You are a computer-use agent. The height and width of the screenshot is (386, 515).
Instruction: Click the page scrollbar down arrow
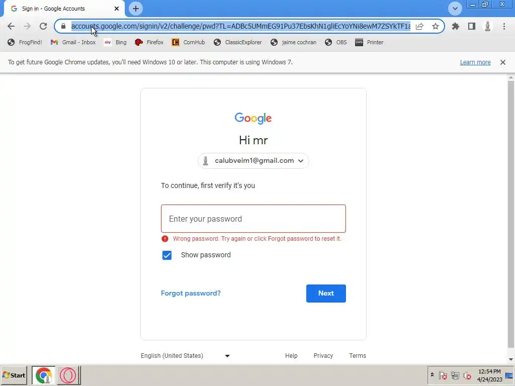pyautogui.click(x=511, y=359)
